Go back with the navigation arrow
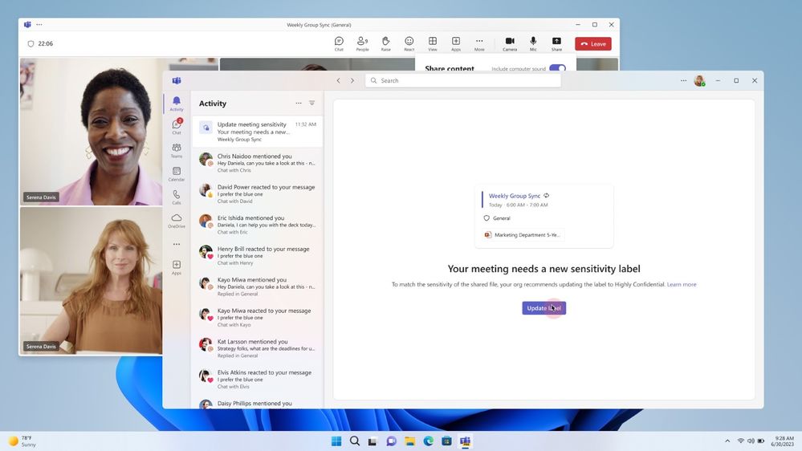802x451 pixels. (x=338, y=81)
